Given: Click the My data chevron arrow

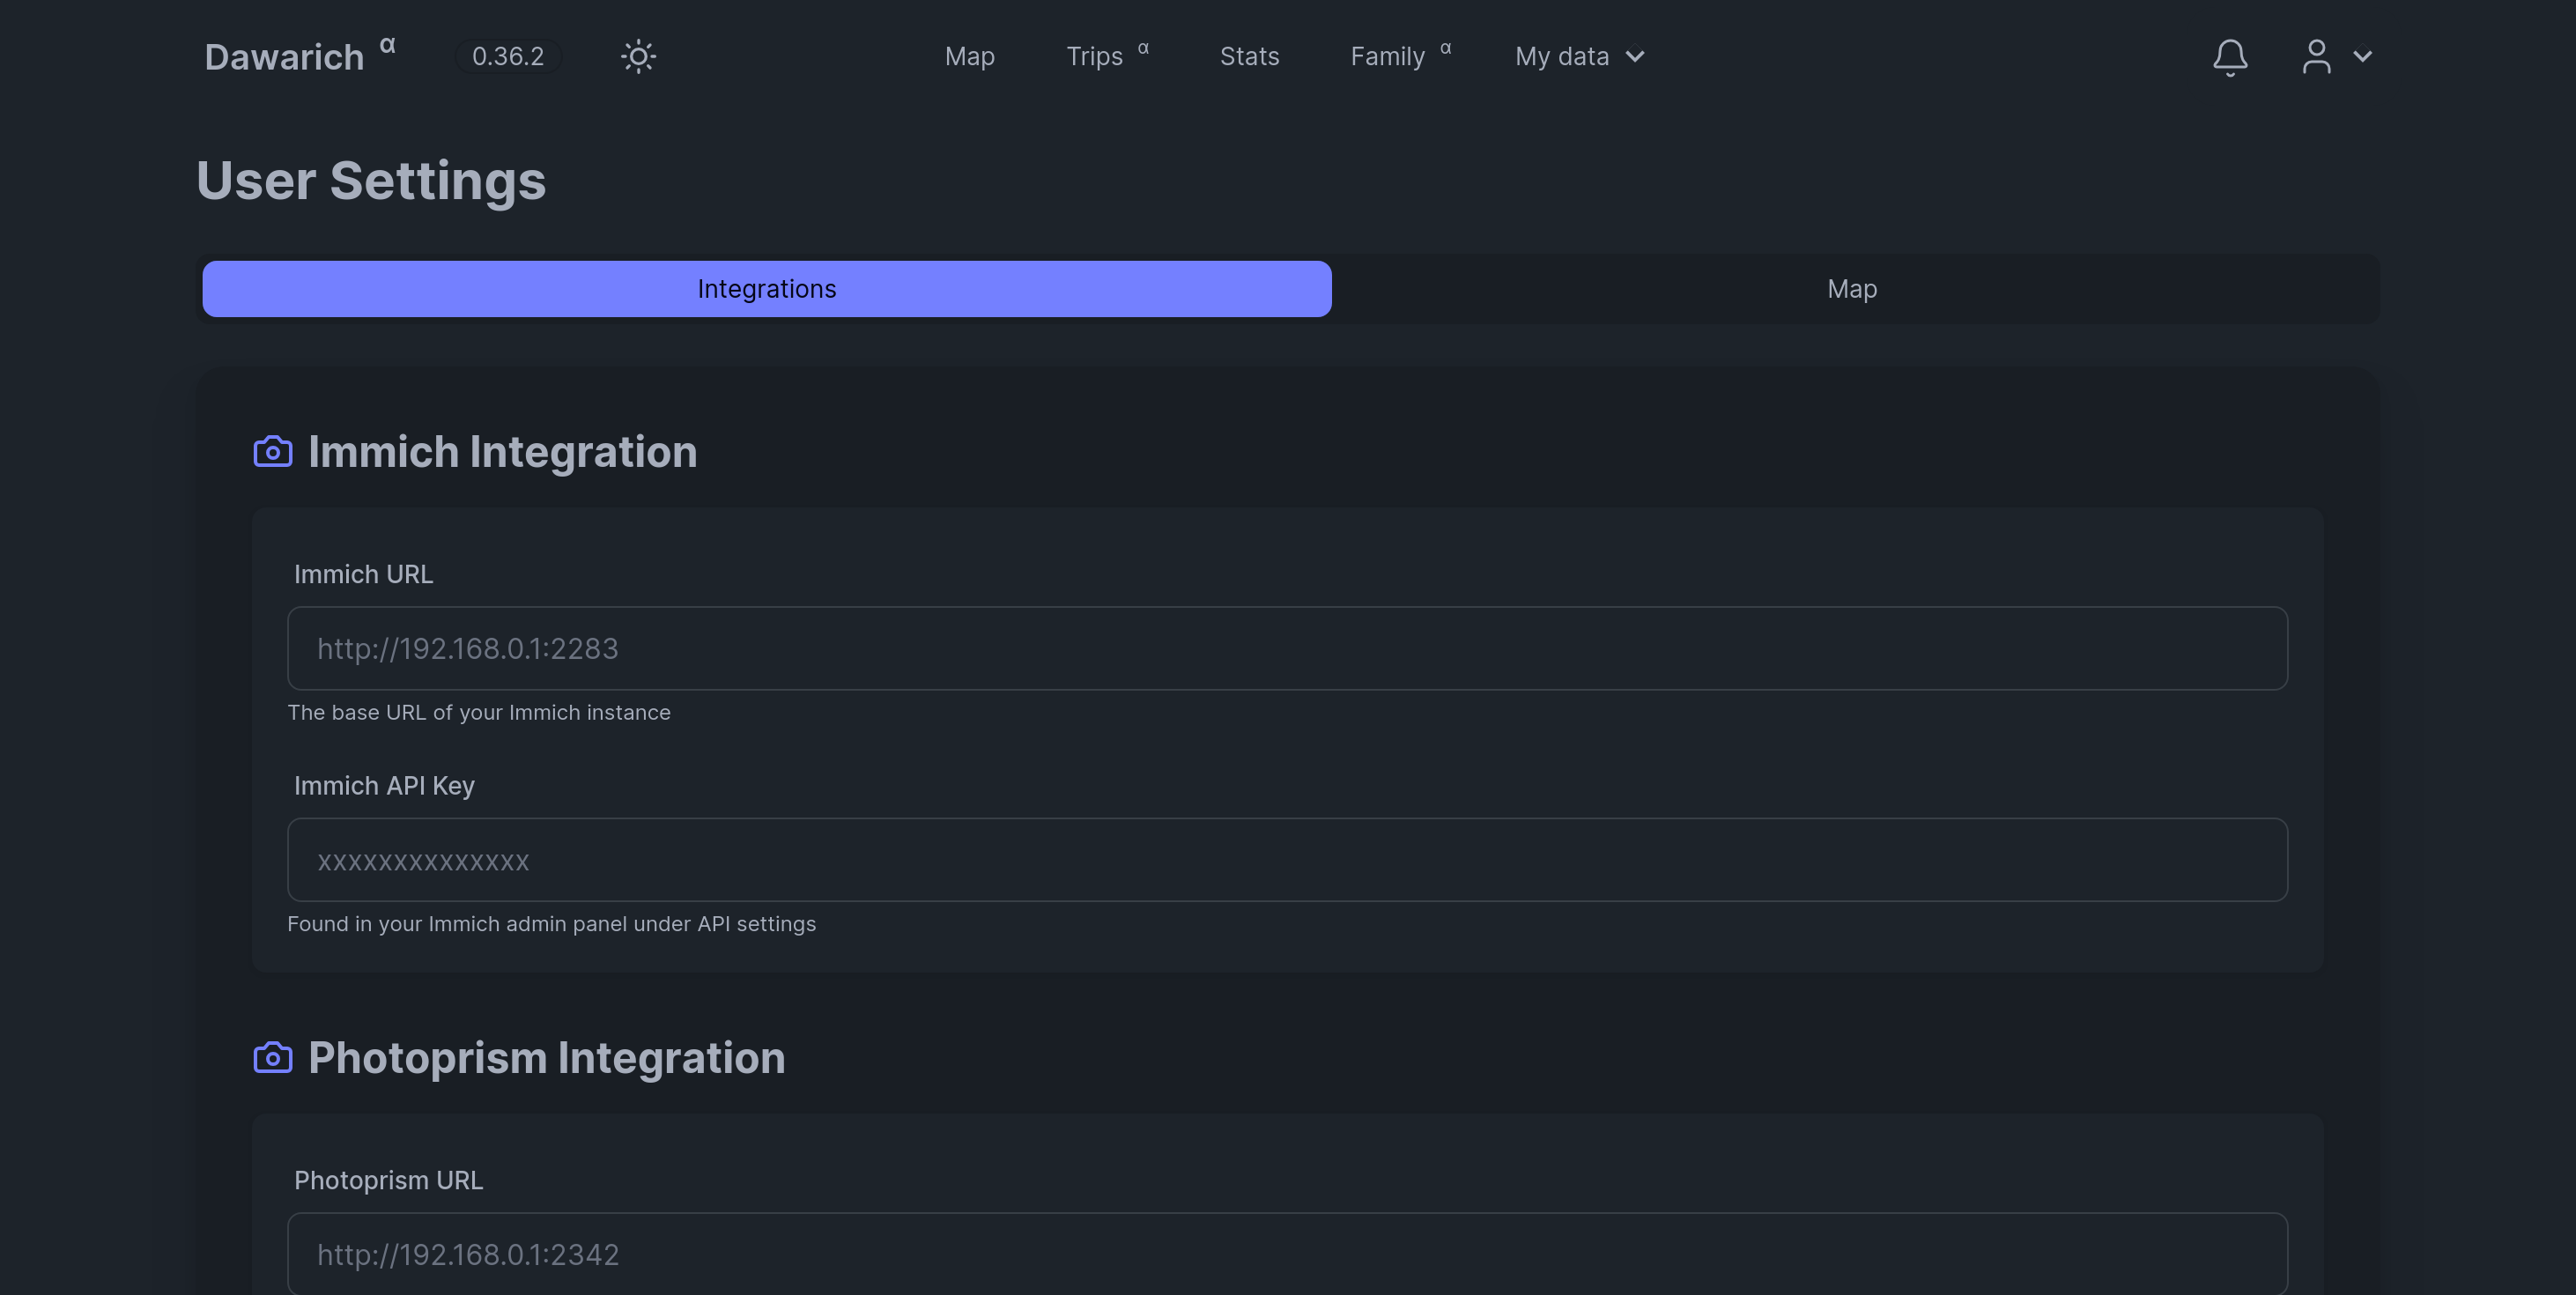Looking at the screenshot, I should [1635, 57].
